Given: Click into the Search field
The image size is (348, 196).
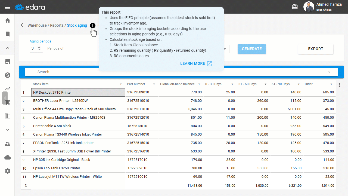Looking at the screenshot, I should point(181,72).
